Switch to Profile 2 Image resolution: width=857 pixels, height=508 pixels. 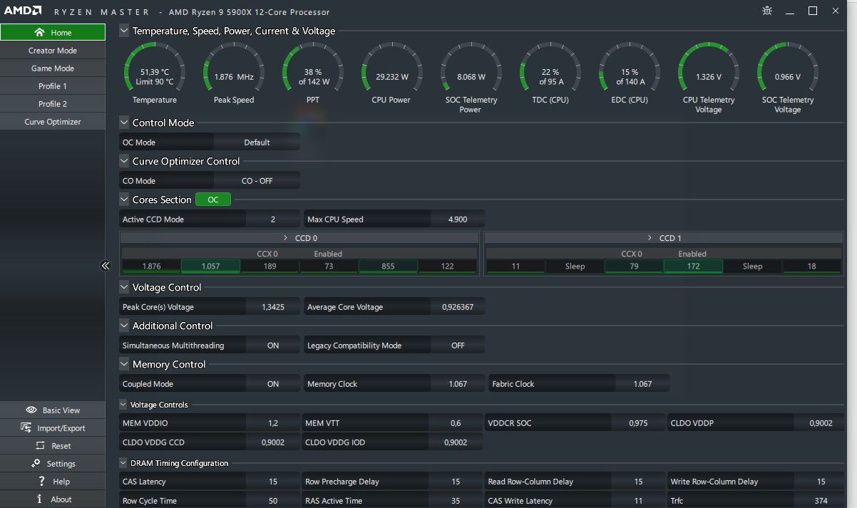tap(53, 104)
